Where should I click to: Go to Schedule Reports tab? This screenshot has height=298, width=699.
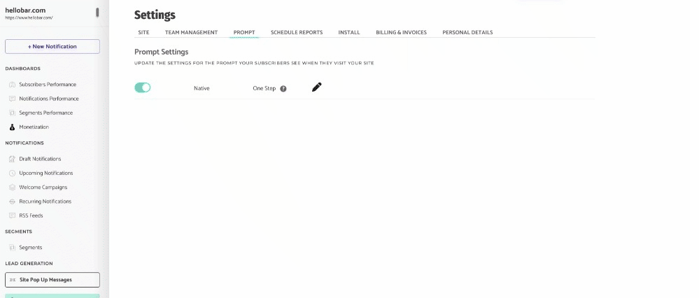tap(297, 32)
